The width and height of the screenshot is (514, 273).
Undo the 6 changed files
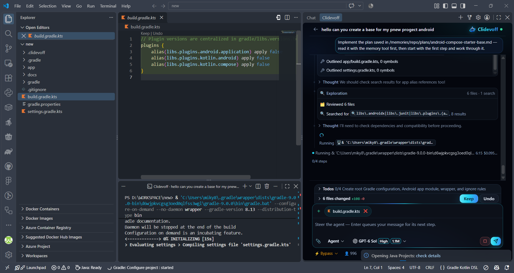[x=489, y=199]
